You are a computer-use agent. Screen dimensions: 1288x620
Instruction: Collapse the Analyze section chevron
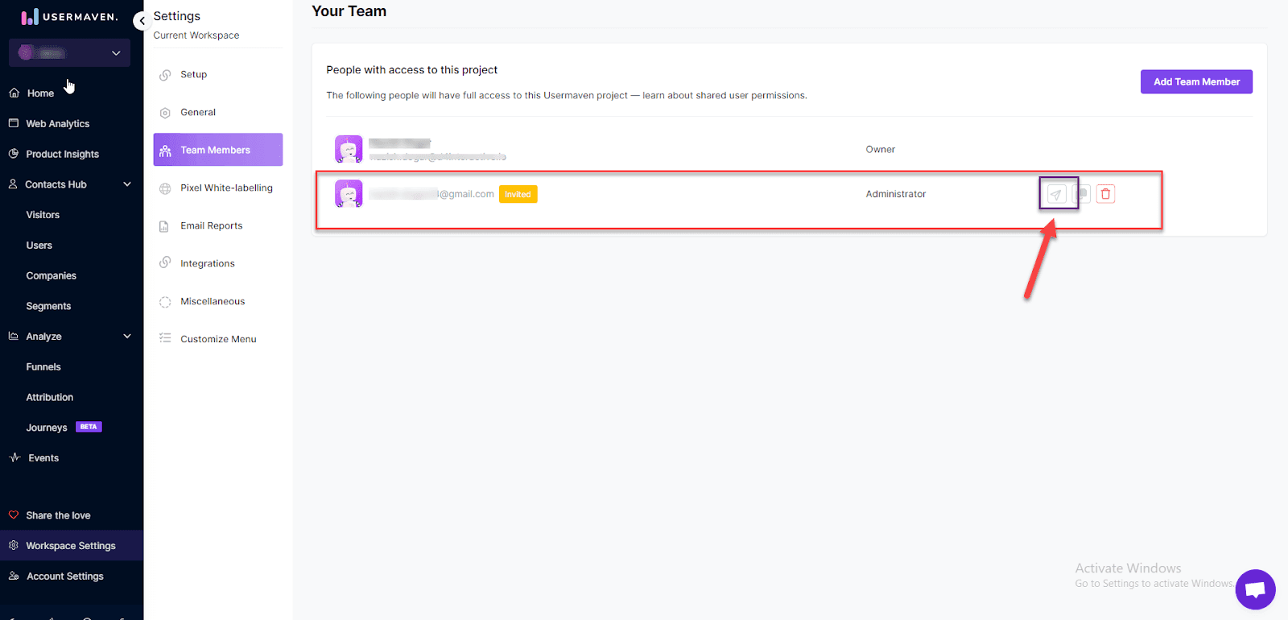point(127,337)
